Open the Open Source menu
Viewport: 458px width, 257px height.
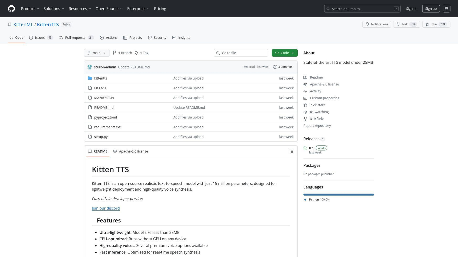click(109, 9)
